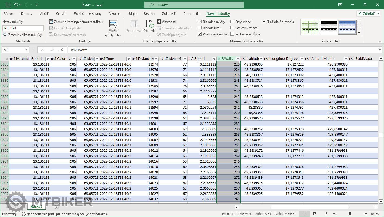Screen dimensions: 384x217
Task: Toggle the Pruhované stĺpce checkbox
Action: click(232, 34)
